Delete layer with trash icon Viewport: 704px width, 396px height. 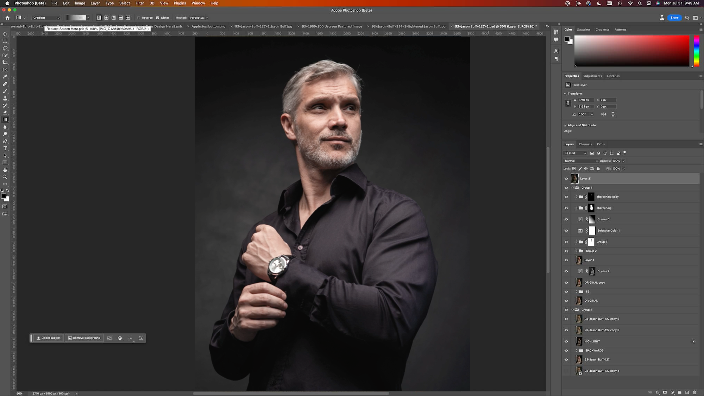click(x=694, y=392)
